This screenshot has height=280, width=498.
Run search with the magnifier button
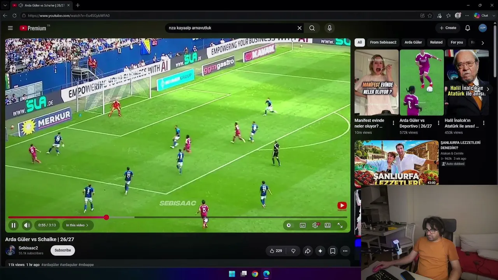[312, 28]
